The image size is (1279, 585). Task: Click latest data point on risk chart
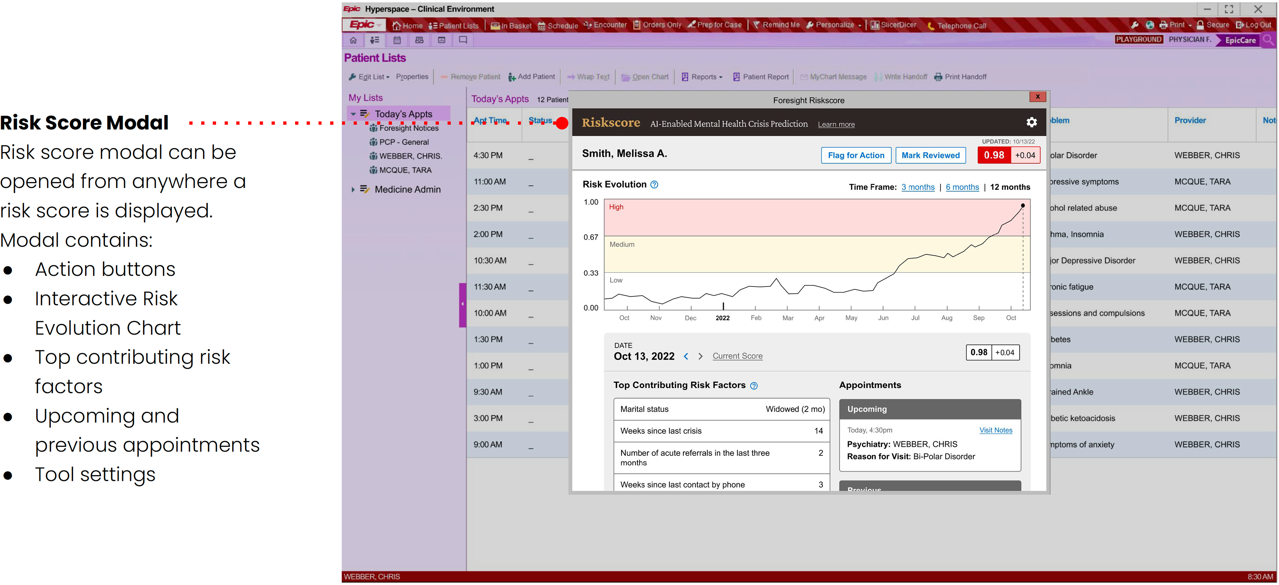tap(1022, 205)
